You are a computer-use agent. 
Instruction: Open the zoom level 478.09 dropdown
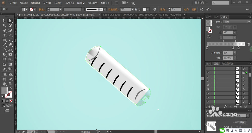37,132
